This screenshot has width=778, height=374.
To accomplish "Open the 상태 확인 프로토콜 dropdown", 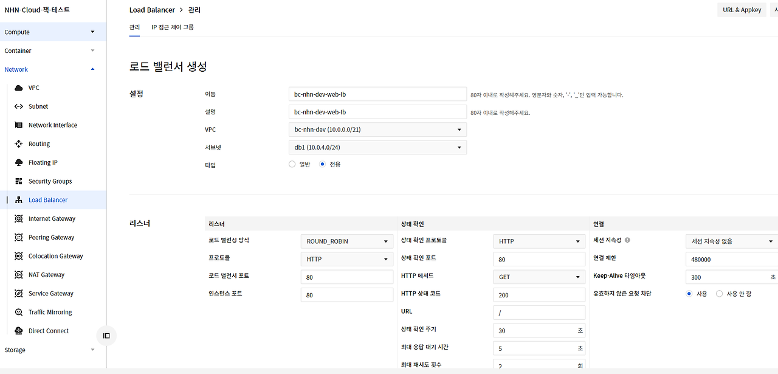I will pos(539,241).
